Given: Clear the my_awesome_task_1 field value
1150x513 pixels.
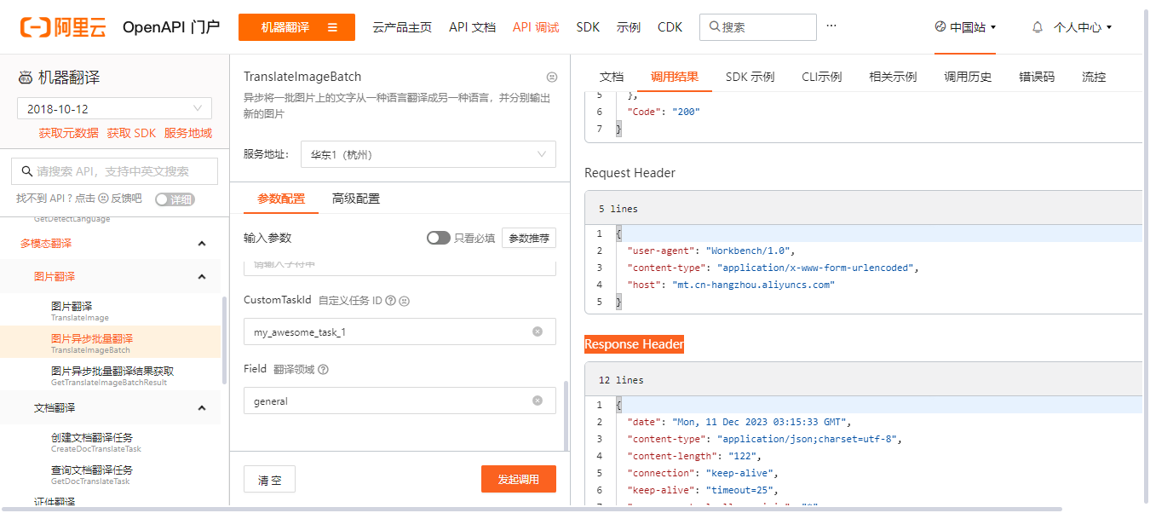Looking at the screenshot, I should [x=538, y=331].
